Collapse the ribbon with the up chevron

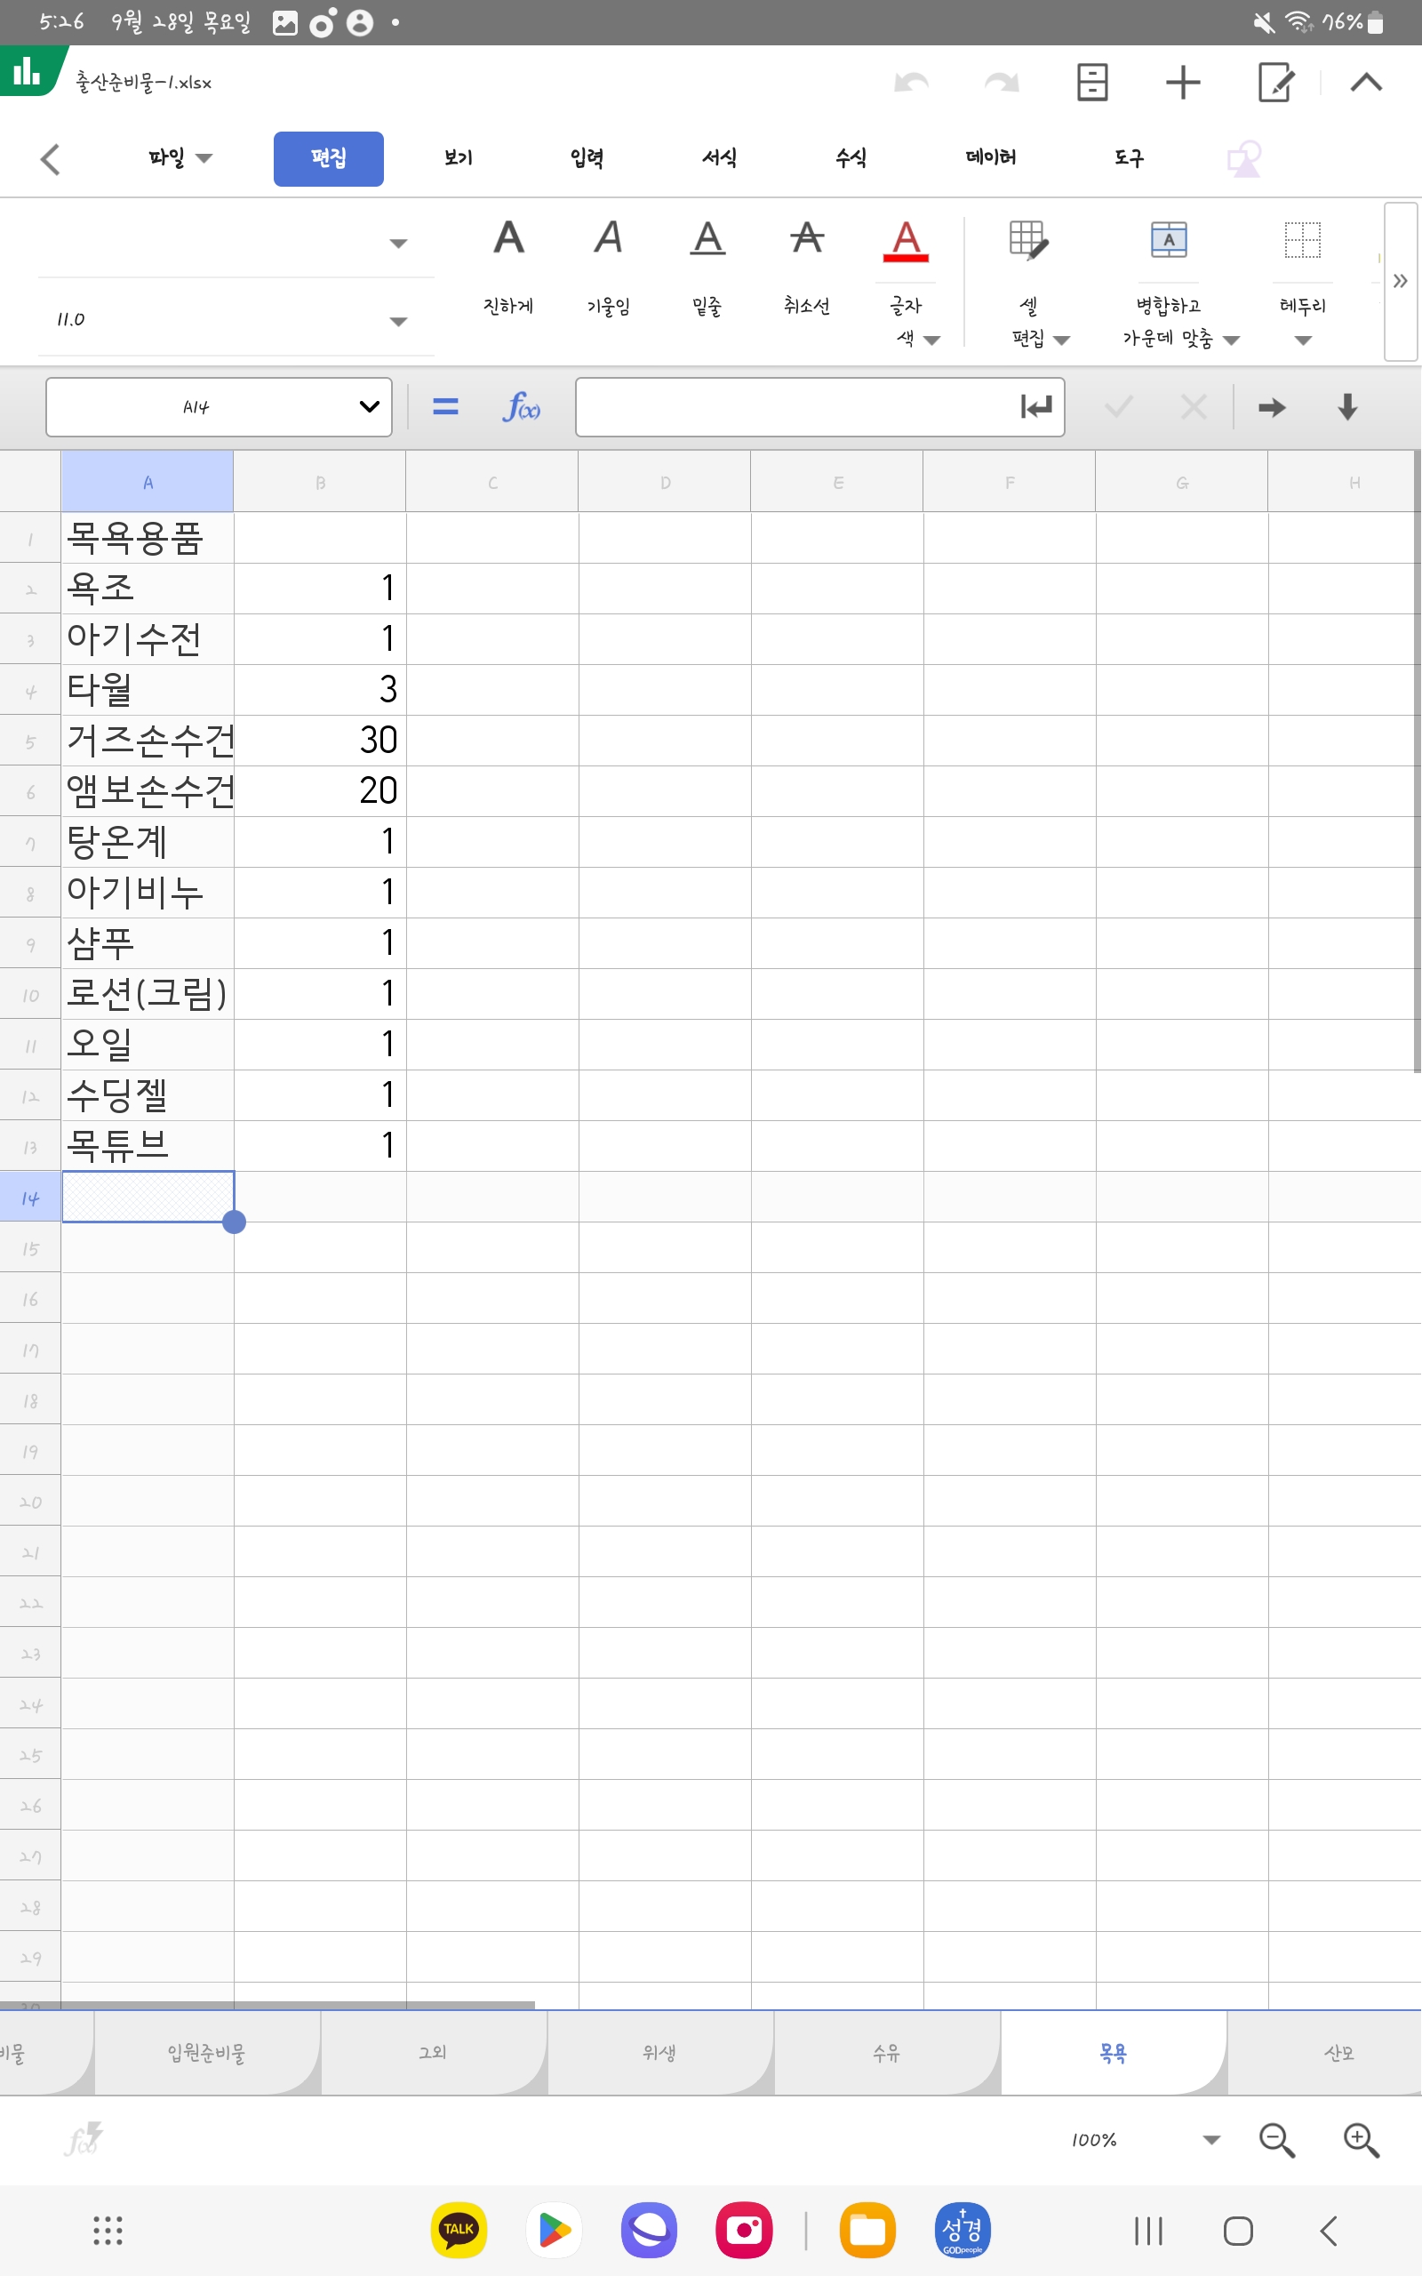[x=1366, y=83]
